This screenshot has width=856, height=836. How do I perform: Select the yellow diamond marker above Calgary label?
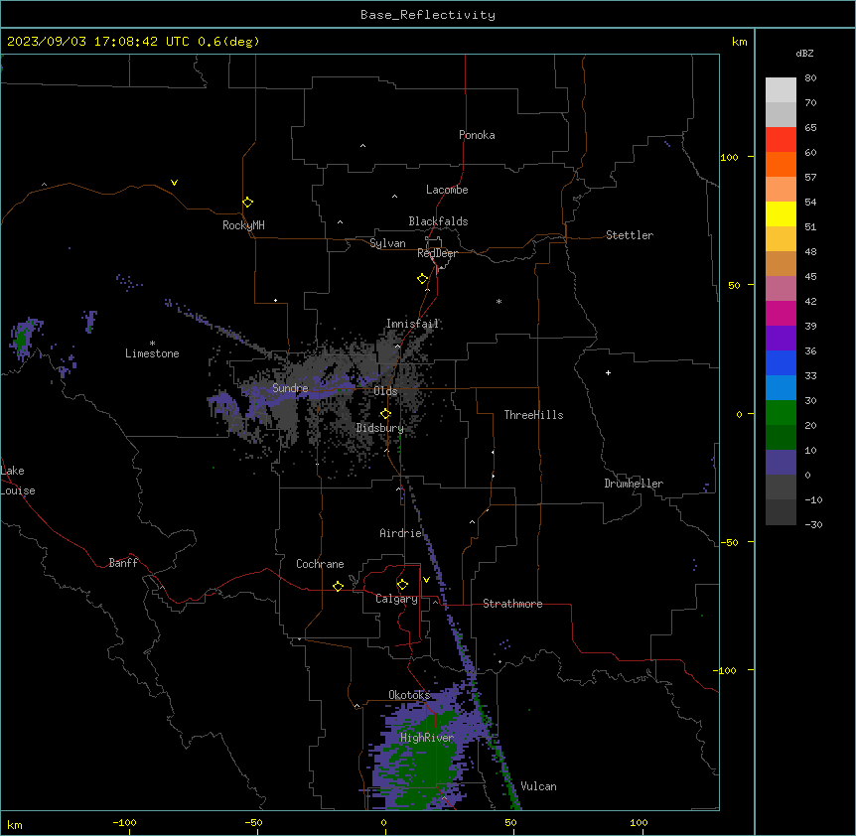(x=402, y=585)
